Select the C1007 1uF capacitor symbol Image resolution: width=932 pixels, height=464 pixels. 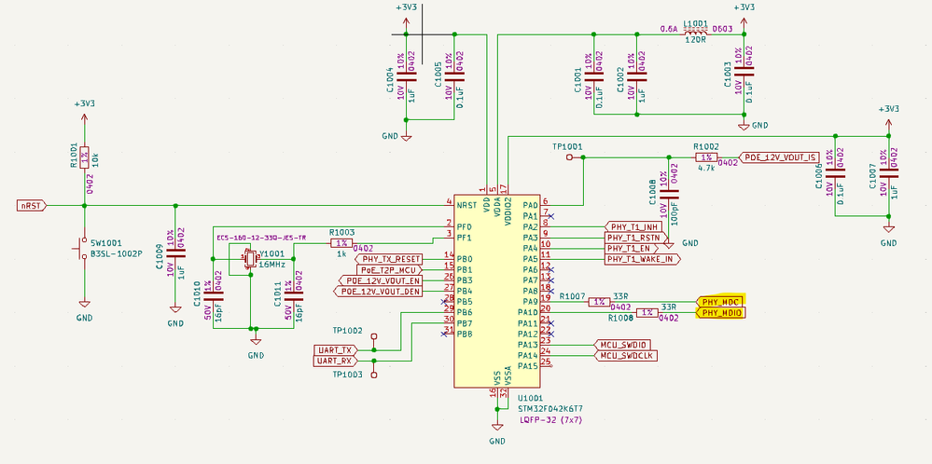(x=889, y=172)
